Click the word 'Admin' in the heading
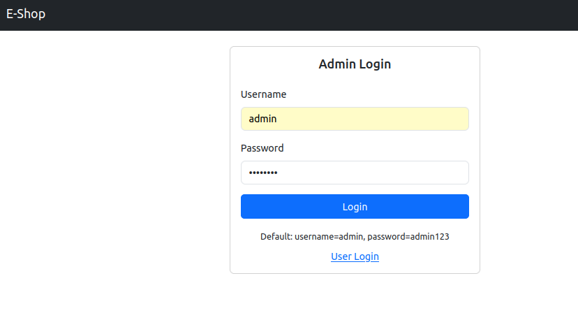Viewport: 578px width, 327px height. pos(337,64)
